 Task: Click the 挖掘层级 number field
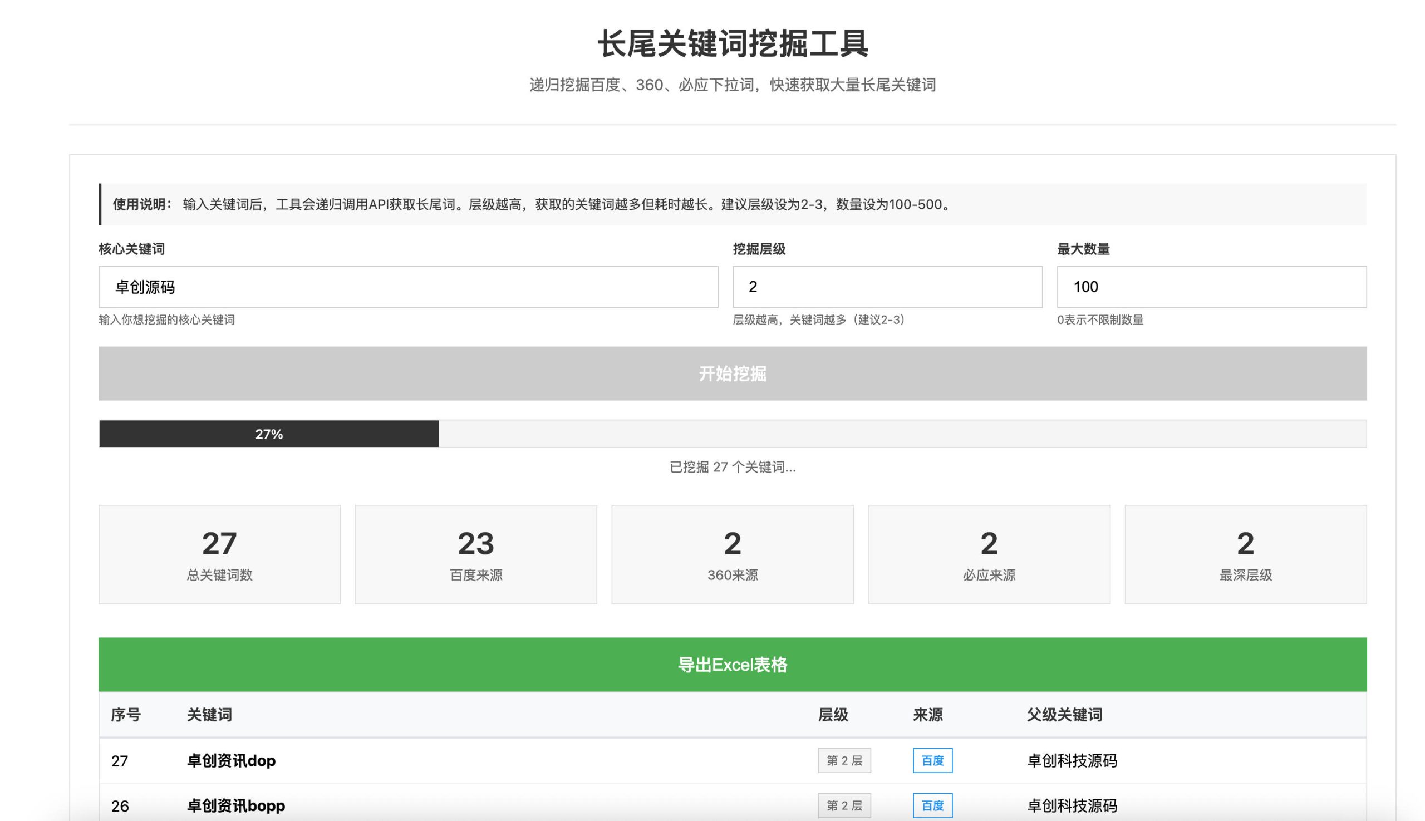click(887, 287)
